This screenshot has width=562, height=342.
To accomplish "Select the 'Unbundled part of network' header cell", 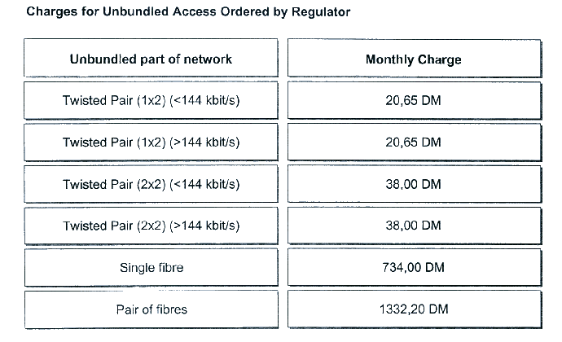I will (x=151, y=58).
